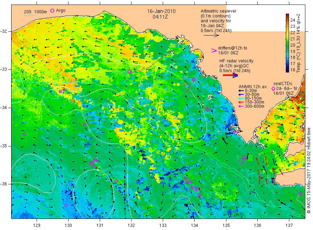313x230 pixels.
Task: Click the seal CTD diamond near 132E, -33
Action: tap(129, 71)
